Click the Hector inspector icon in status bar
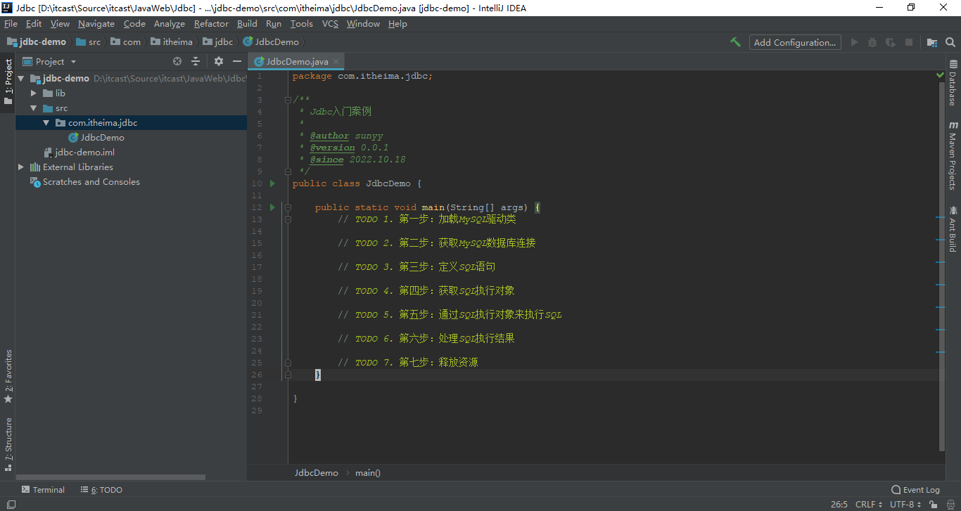This screenshot has width=961, height=511. tap(949, 504)
